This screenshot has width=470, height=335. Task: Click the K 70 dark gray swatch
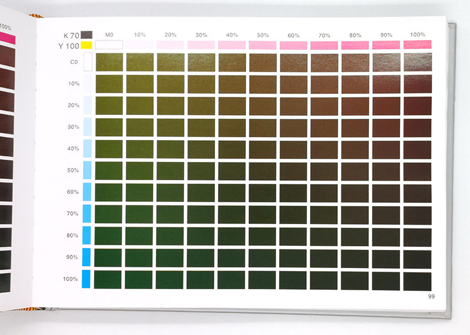click(x=86, y=35)
